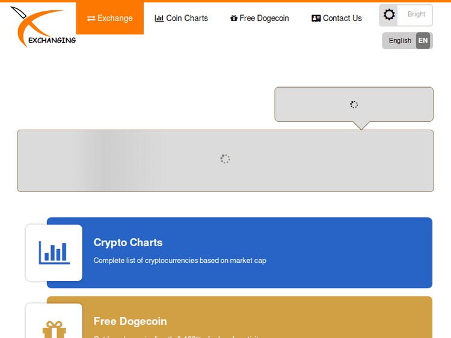This screenshot has width=451, height=338.
Task: Switch the Bright theme label
Action: coord(416,14)
